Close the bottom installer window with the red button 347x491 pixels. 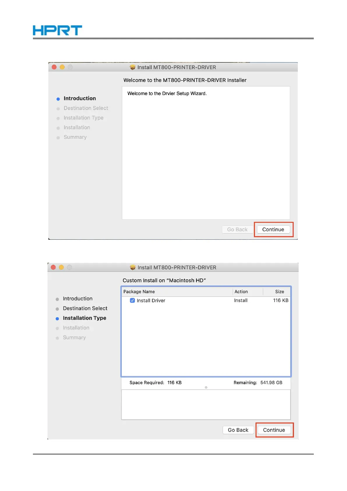pos(53,267)
